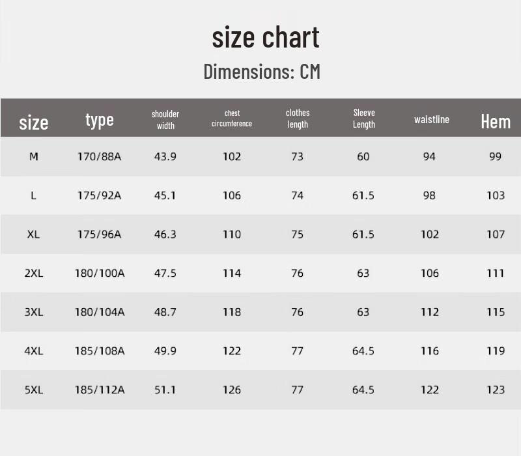Screen dimensions: 521x456
Task: Select the 'waistline' column header
Action: coord(432,119)
